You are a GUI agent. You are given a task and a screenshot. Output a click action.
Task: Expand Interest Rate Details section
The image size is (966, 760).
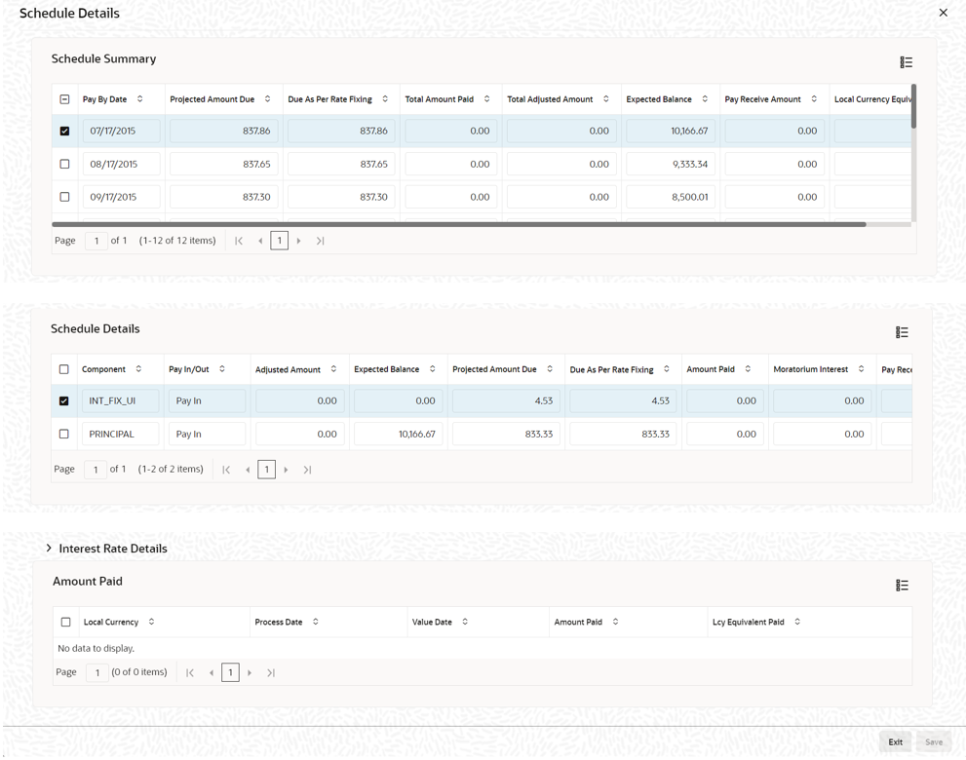(49, 549)
